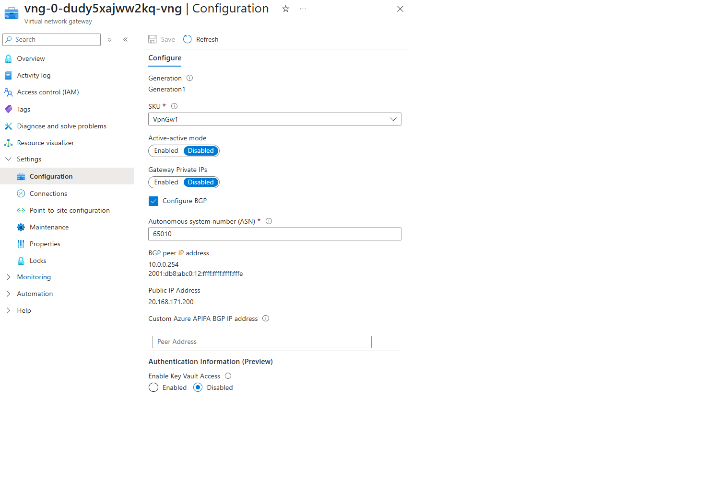This screenshot has width=718, height=478.
Task: Expand the Automation section
Action: pos(35,294)
